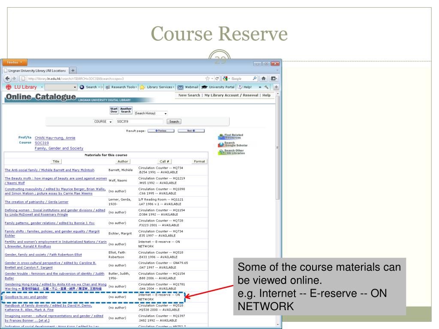
Task: Click the bookmark star icon in address bar
Action: 207,79
